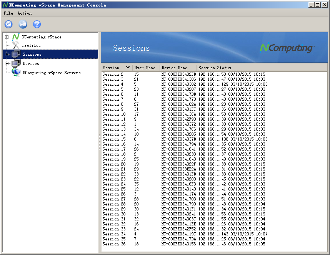Click the Session Status column header
This screenshot has width=330, height=255.
(215, 68)
